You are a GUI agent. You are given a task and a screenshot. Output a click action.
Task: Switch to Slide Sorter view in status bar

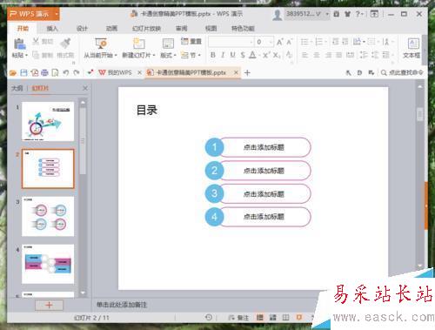click(272, 318)
